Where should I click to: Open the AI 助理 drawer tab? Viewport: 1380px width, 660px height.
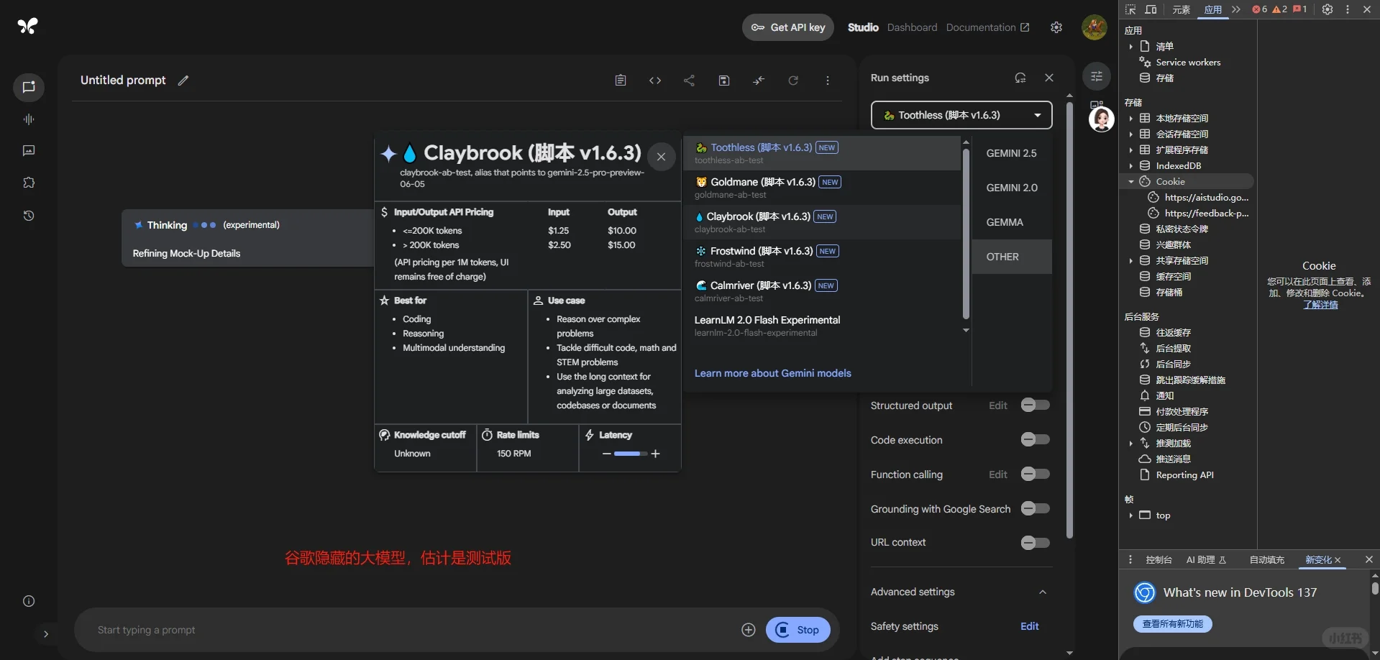(x=1206, y=560)
